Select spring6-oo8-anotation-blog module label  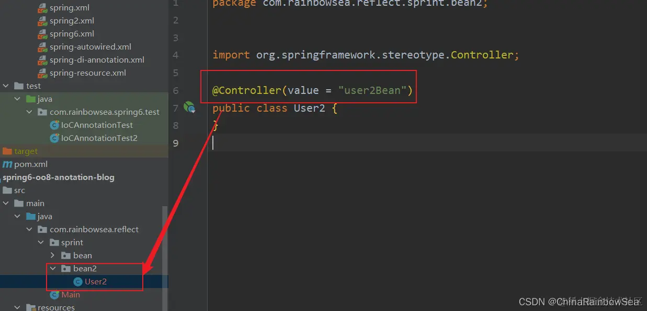[58, 177]
